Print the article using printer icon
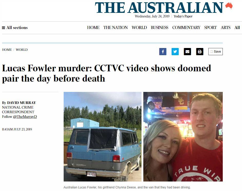Viewport: 242px width, 191px height. (200, 52)
